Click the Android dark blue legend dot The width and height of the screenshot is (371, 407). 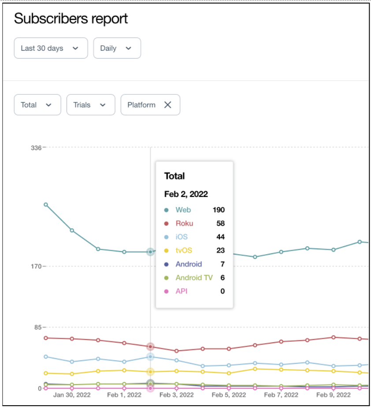[x=166, y=264]
